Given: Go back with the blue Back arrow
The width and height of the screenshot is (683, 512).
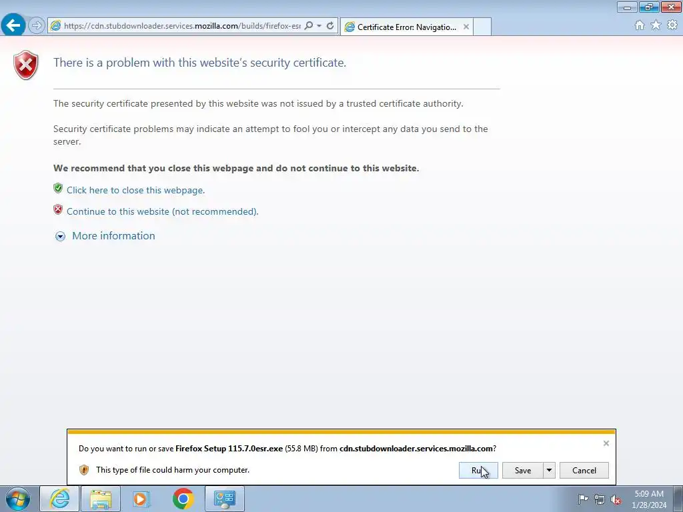Looking at the screenshot, I should click(x=13, y=25).
